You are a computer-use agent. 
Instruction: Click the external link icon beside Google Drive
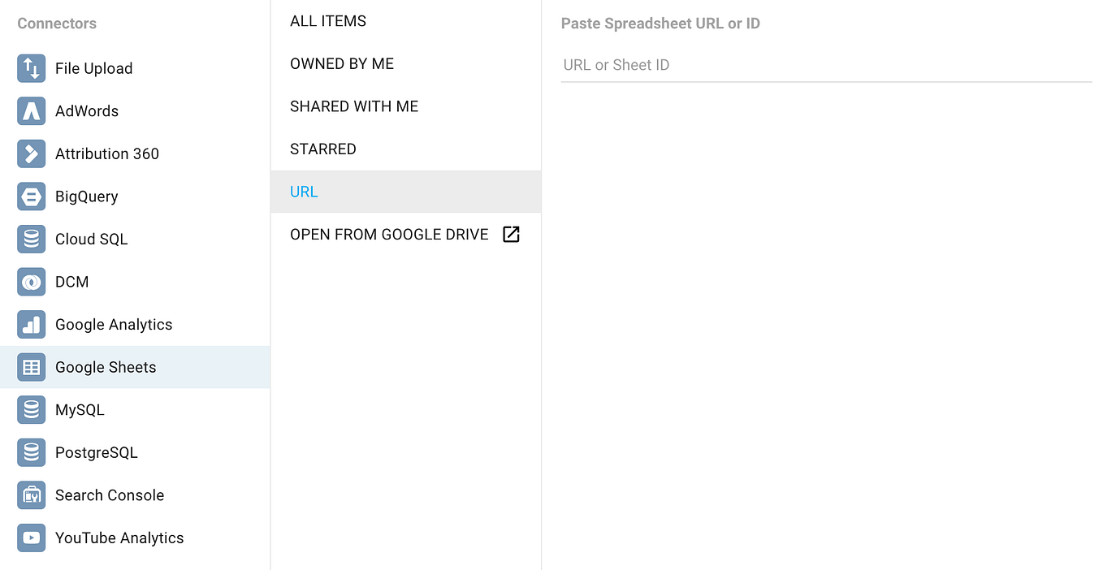pos(512,234)
